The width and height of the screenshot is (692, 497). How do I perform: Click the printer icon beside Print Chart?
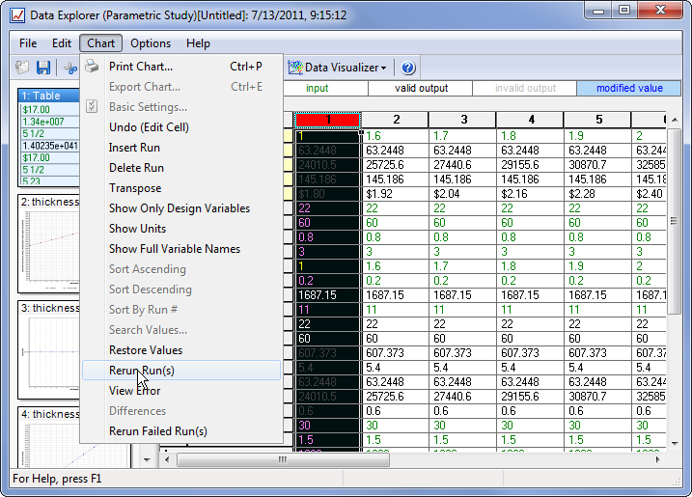tap(92, 67)
